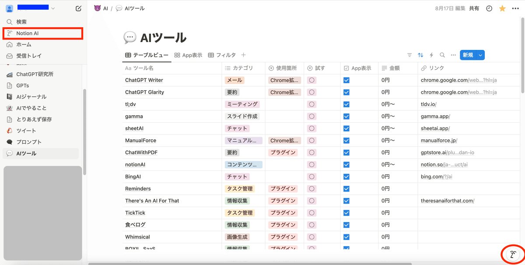This screenshot has width=525, height=265.
Task: Open the three-dot page menu at top right
Action: pyautogui.click(x=515, y=8)
